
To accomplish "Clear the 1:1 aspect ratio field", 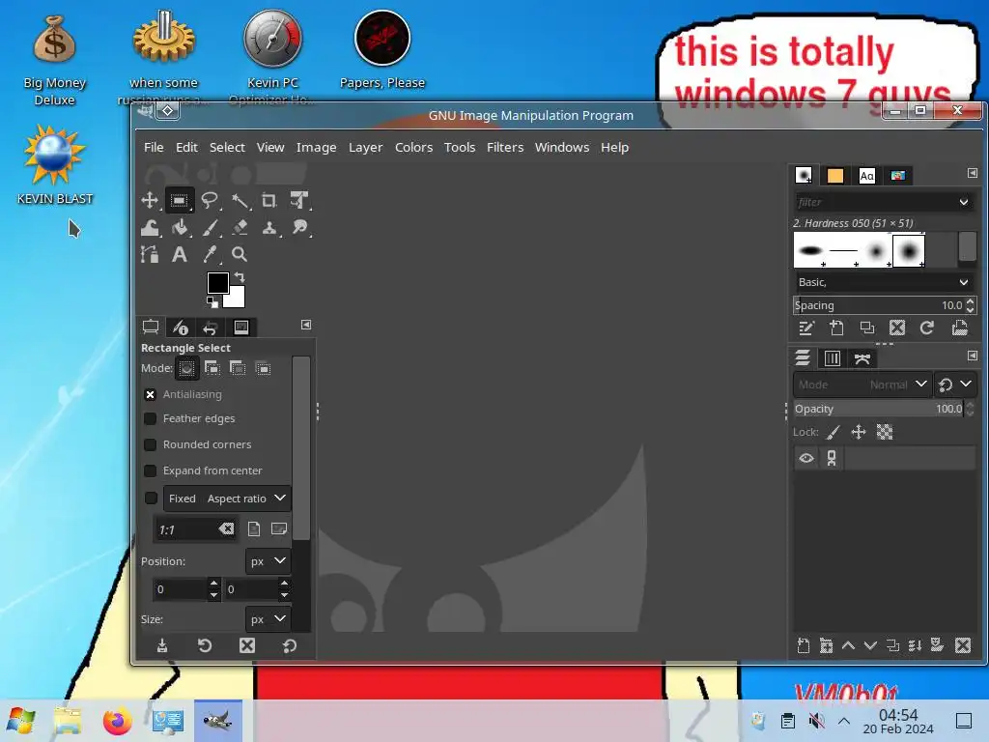I will (x=226, y=529).
